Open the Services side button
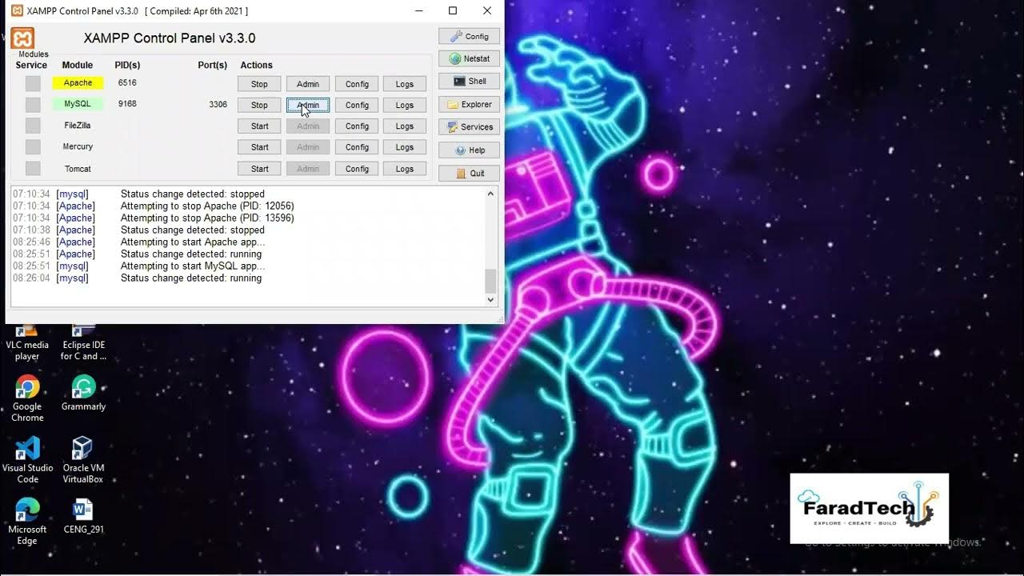1024x576 pixels. point(469,126)
